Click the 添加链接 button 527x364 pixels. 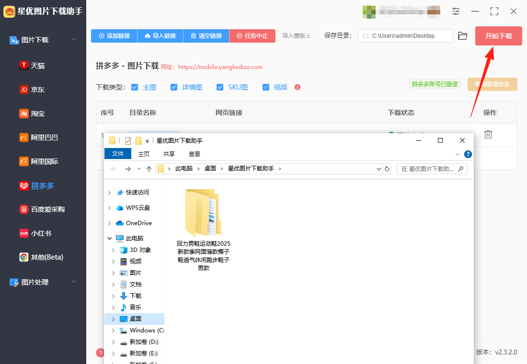pyautogui.click(x=115, y=36)
